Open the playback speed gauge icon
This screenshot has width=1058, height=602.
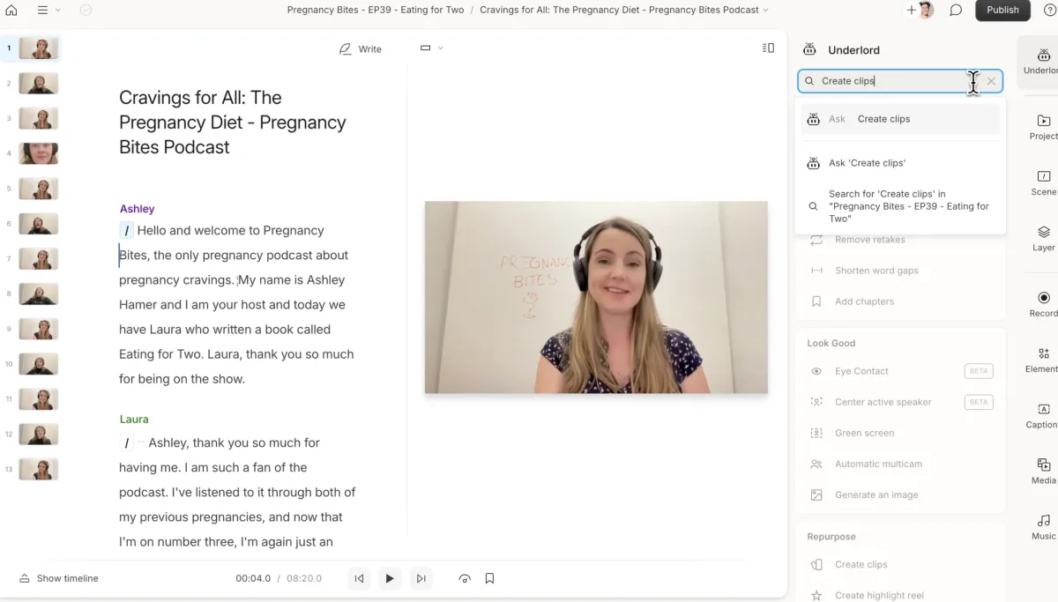[465, 578]
